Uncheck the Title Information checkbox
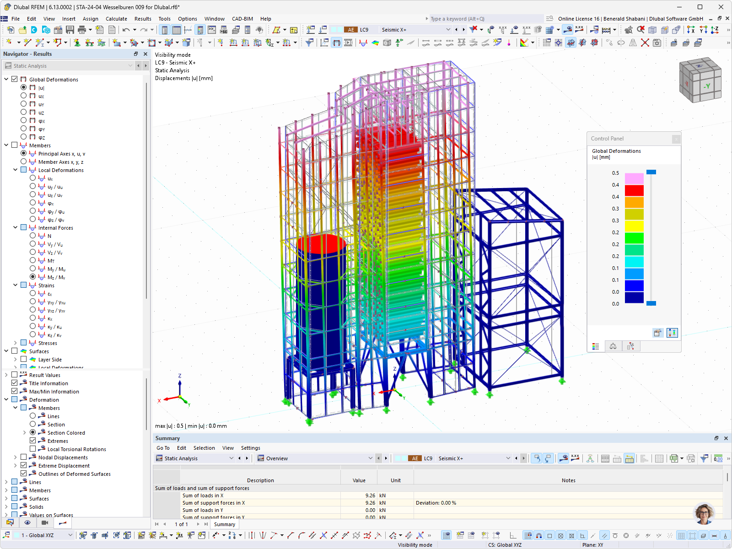Image resolution: width=732 pixels, height=549 pixels. (x=15, y=383)
